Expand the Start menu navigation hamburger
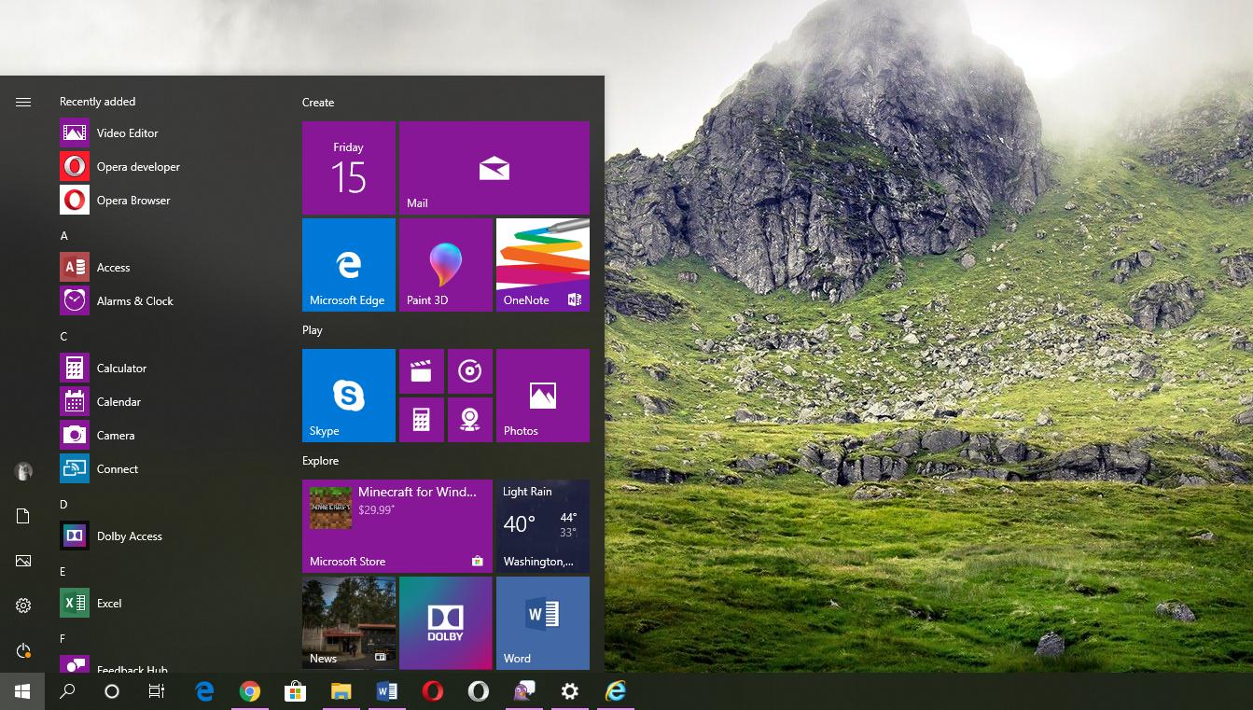The width and height of the screenshot is (1253, 710). (22, 101)
